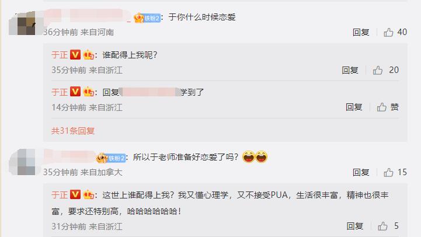Open 于正's profile from the last reply

tap(60, 195)
